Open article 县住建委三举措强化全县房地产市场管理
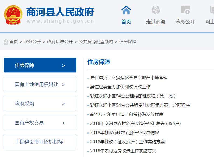 [129, 78]
